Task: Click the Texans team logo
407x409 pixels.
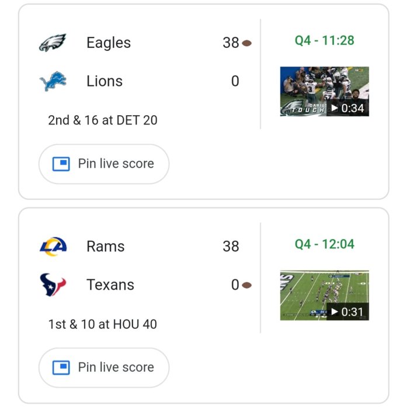Action: pos(53,285)
